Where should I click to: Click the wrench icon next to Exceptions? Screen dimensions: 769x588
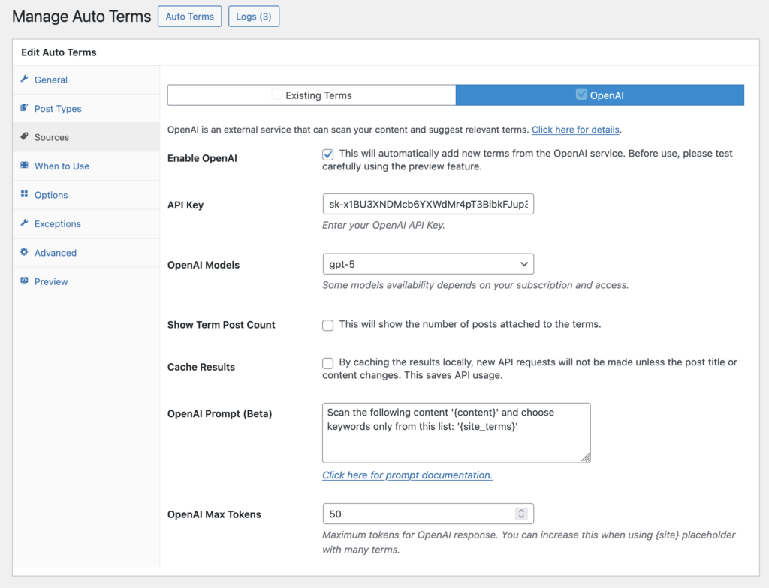[x=25, y=223]
